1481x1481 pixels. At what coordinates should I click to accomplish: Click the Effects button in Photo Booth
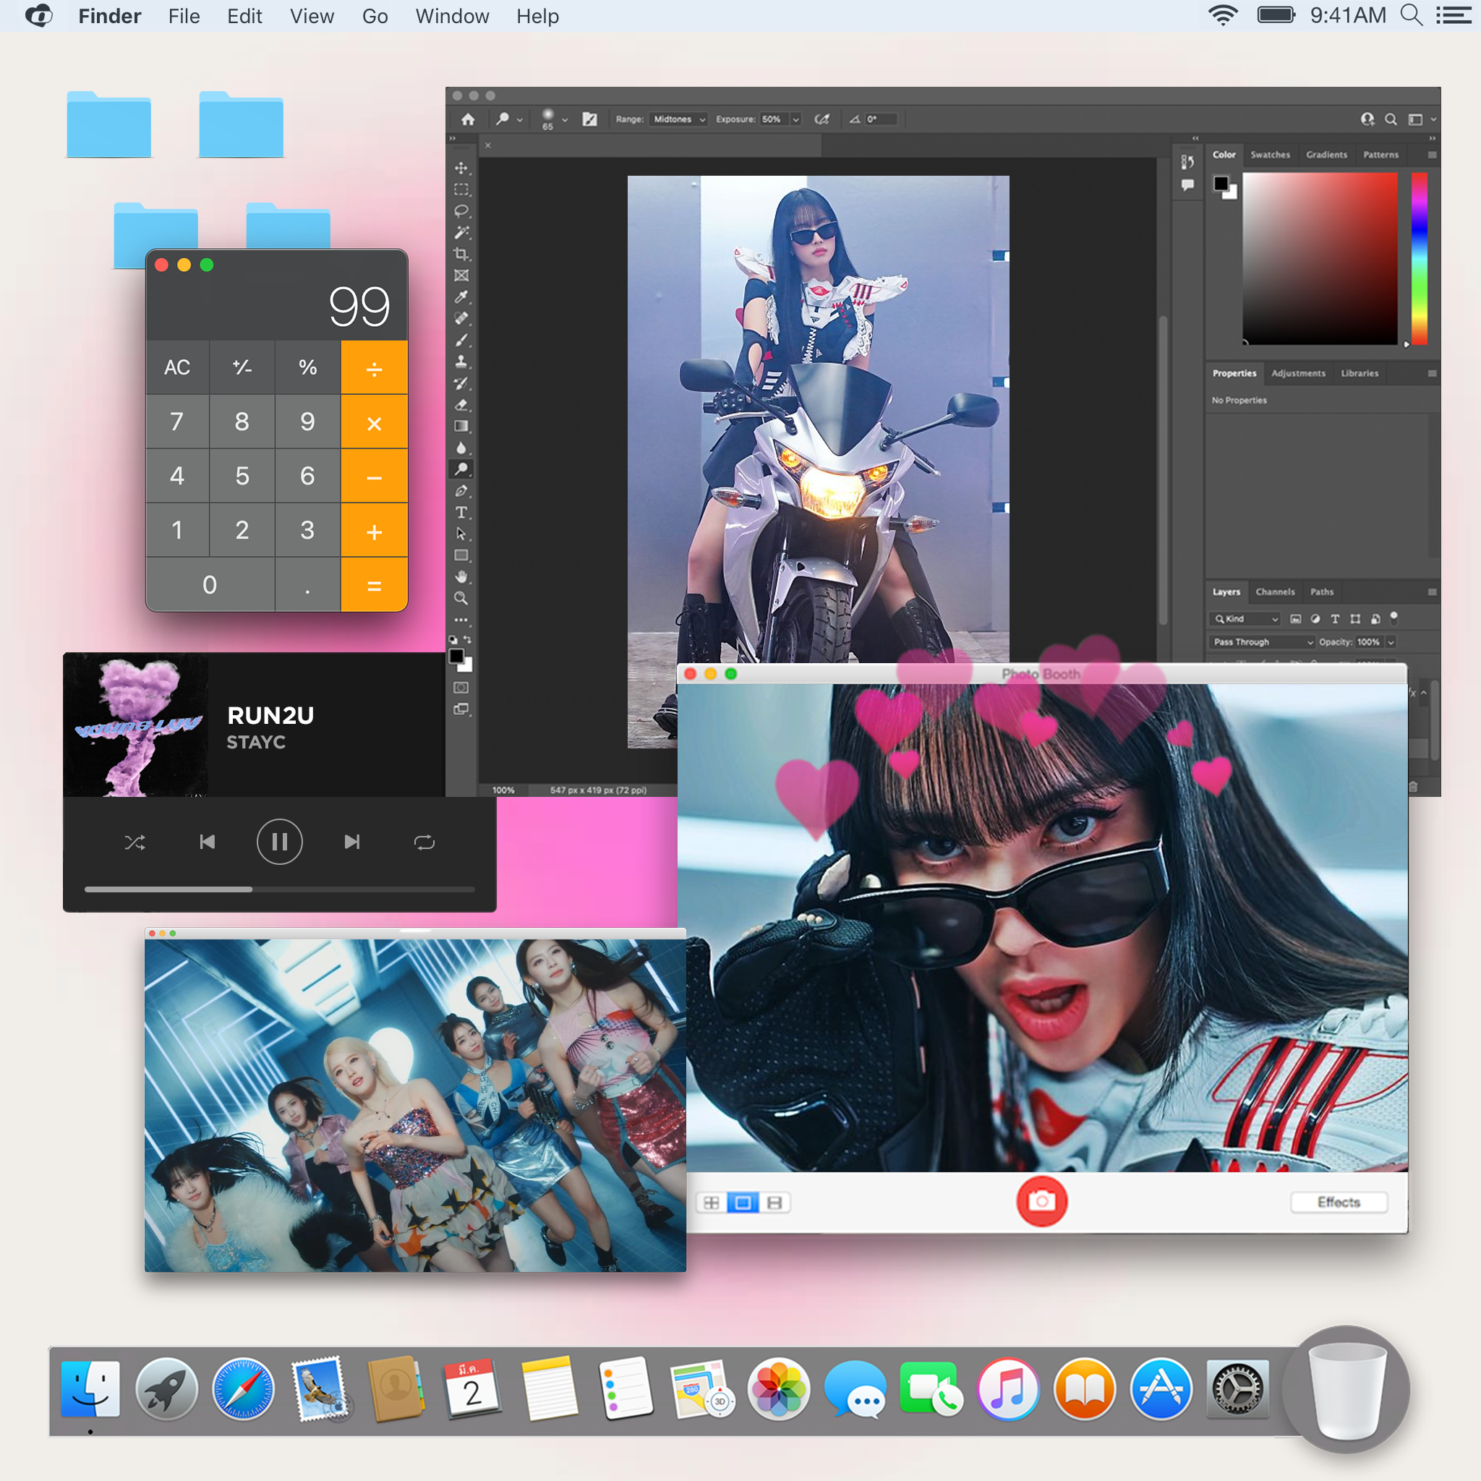[x=1339, y=1202]
